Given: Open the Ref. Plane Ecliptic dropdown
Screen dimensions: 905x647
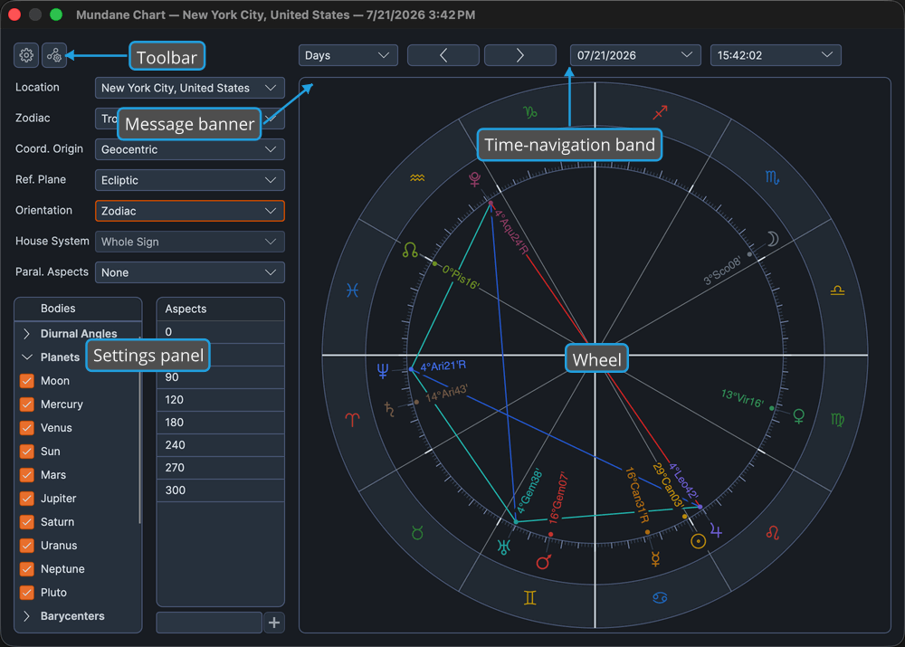Looking at the screenshot, I should pos(189,180).
